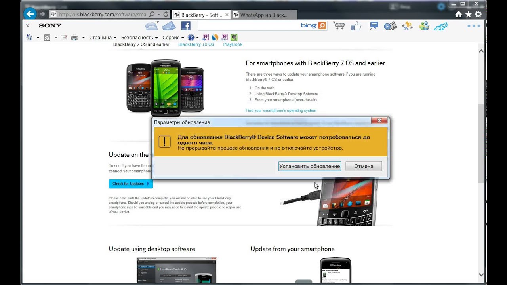The image size is (507, 285).
Task: Click the 'Update using desktop software' heading
Action: click(152, 249)
